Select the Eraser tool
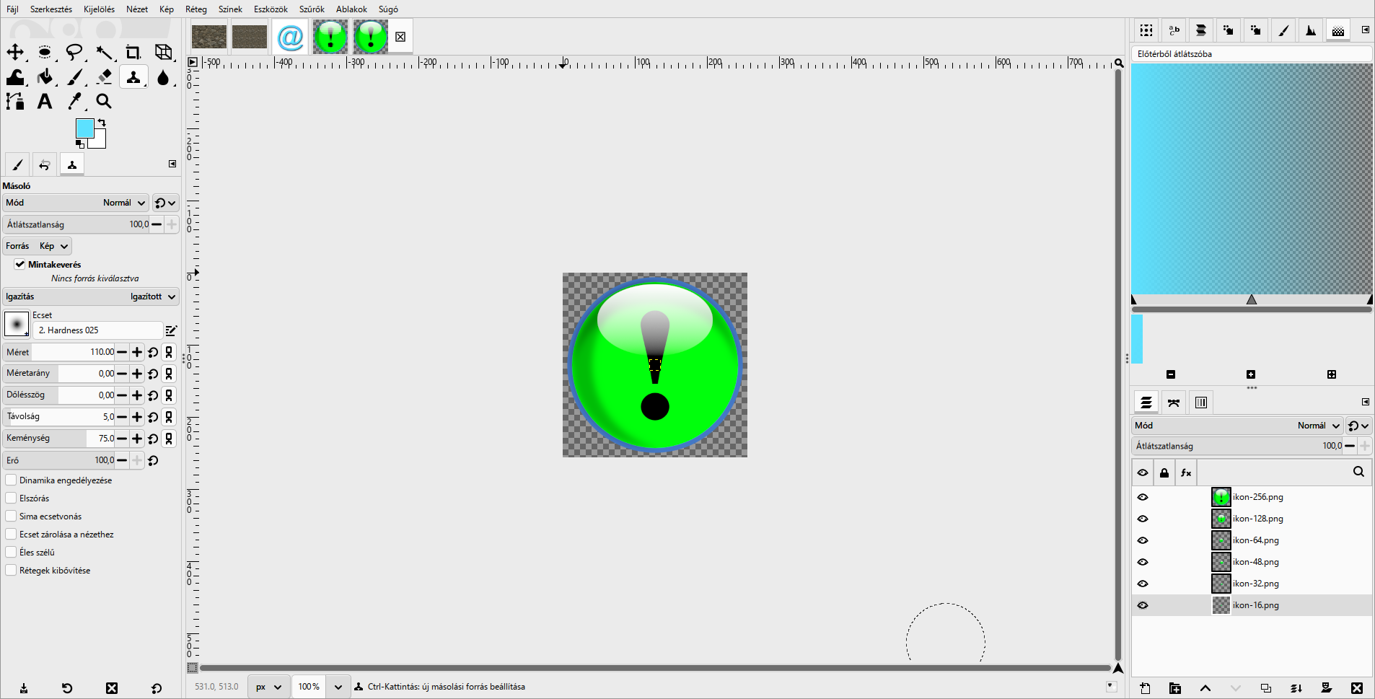The height and width of the screenshot is (699, 1375). [104, 76]
